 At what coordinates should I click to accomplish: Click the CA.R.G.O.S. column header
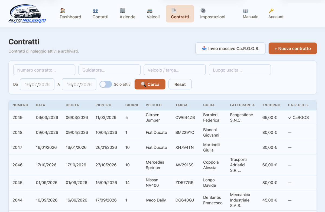[298, 105]
